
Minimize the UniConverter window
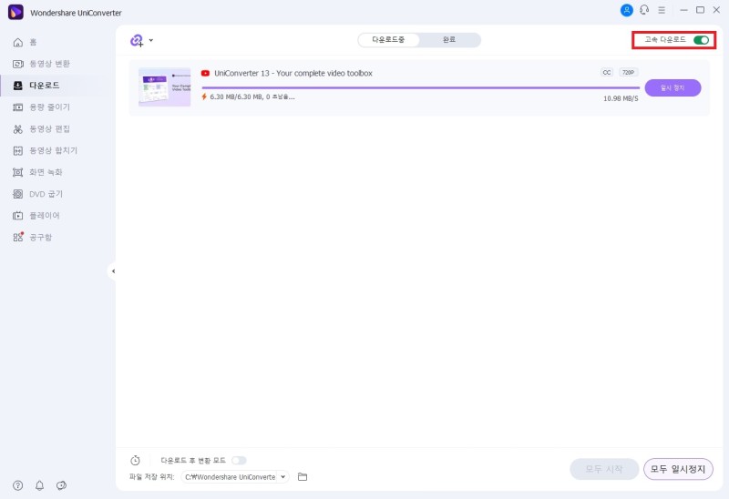(x=683, y=10)
